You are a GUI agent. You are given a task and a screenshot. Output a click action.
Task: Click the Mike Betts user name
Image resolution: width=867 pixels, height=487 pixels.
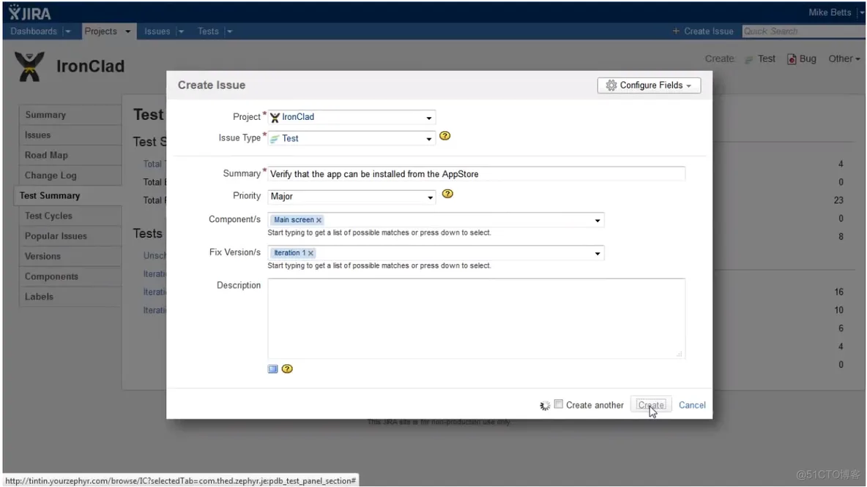[x=830, y=12]
